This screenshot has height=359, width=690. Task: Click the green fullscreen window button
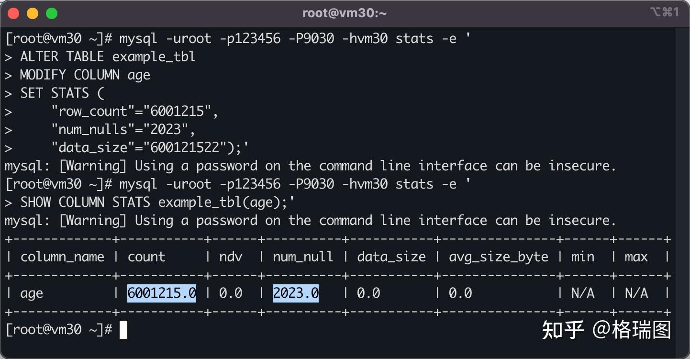point(52,13)
